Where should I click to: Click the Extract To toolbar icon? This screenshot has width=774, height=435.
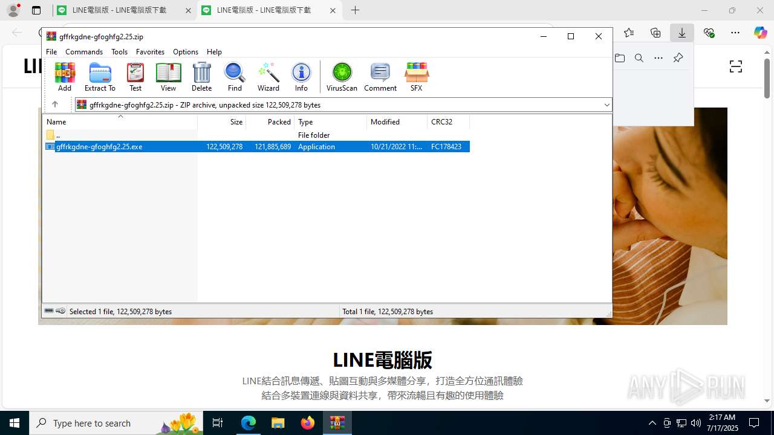pyautogui.click(x=100, y=77)
